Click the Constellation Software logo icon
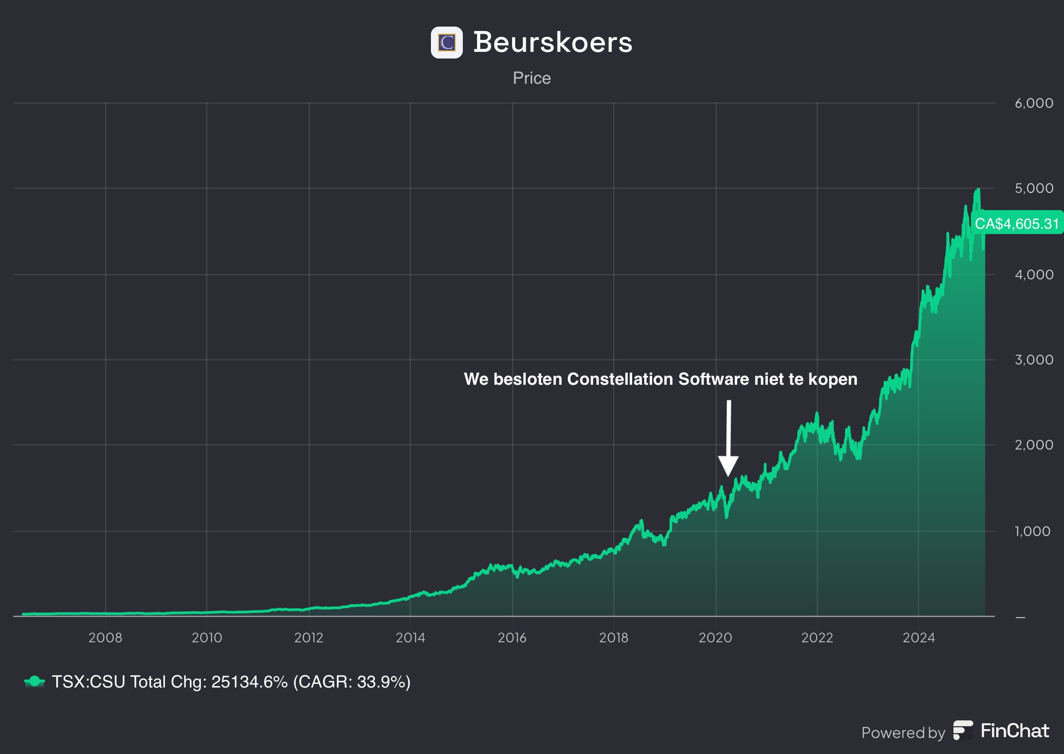Image resolution: width=1064 pixels, height=754 pixels. point(446,43)
